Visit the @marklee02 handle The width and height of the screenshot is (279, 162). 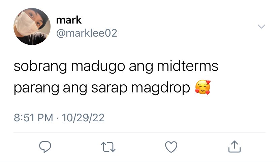[87, 33]
